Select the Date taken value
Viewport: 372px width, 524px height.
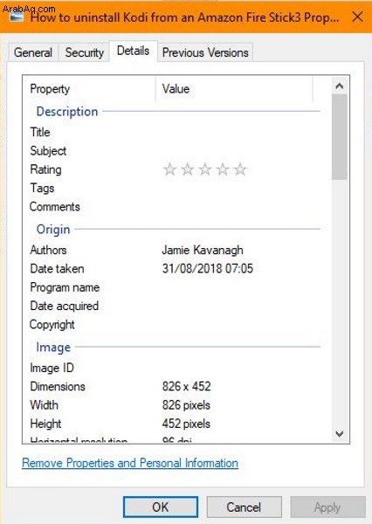click(208, 269)
